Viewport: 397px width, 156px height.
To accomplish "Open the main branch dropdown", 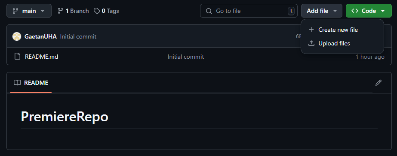I will [x=29, y=11].
